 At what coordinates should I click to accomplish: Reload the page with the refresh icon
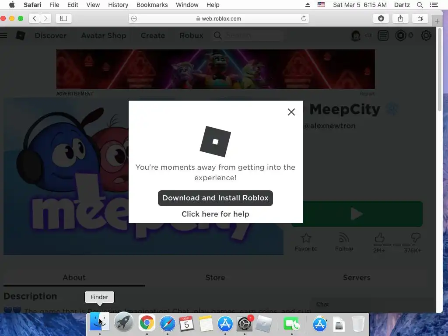pos(304,18)
